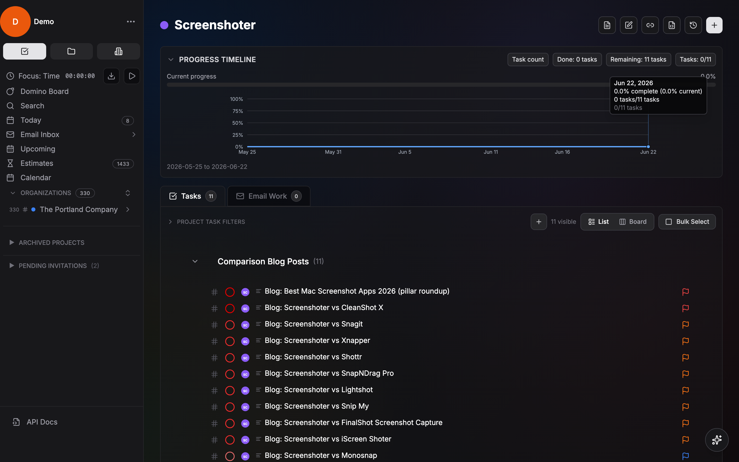The height and width of the screenshot is (462, 739).
Task: Open the project code file icon
Action: tap(672, 25)
